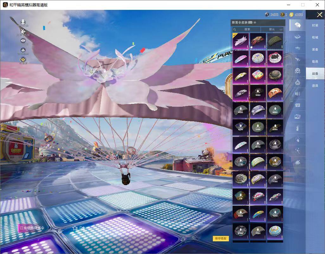Select the red-gold parachute with star badge

pos(258,41)
